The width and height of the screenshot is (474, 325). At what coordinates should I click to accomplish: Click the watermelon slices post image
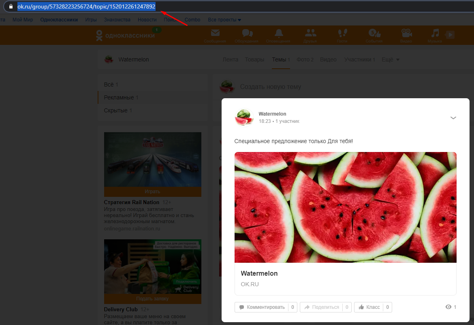tap(346, 207)
